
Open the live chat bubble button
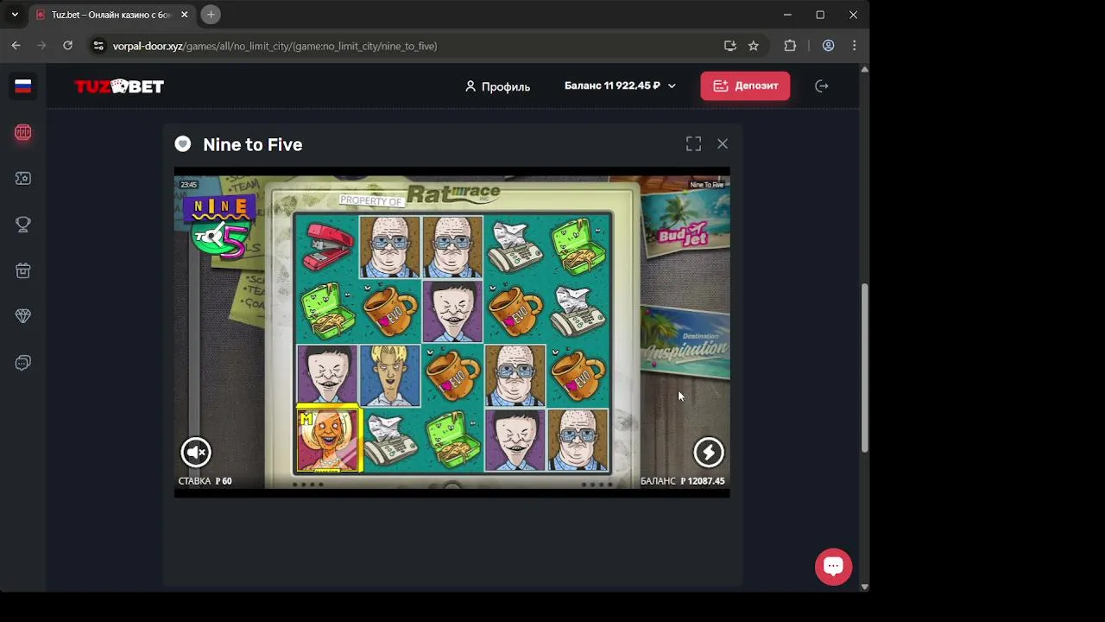(833, 567)
